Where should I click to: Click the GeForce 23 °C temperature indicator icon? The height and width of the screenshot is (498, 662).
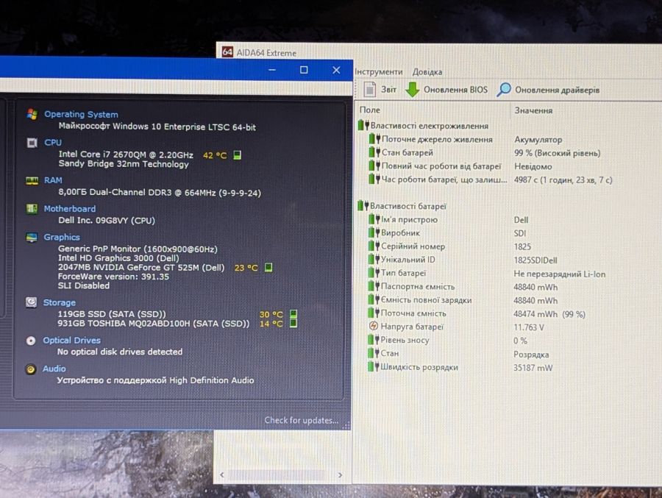(268, 267)
